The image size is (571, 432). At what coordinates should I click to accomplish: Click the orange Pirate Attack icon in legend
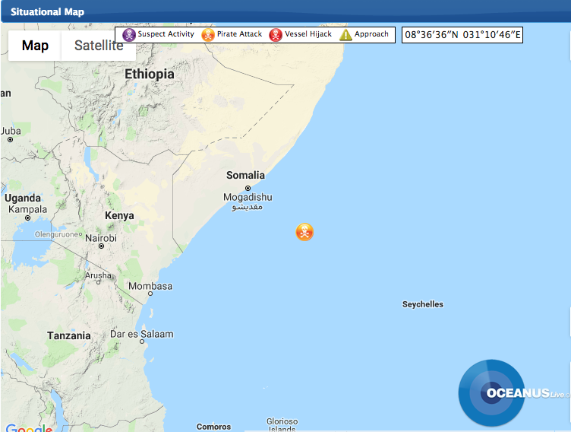(208, 35)
